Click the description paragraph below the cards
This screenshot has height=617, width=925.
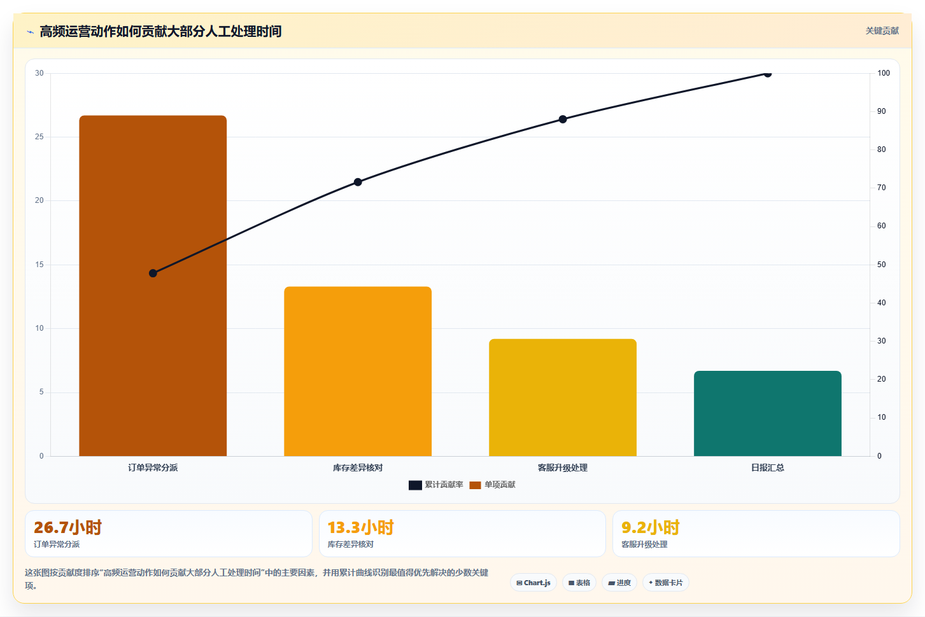tap(257, 579)
